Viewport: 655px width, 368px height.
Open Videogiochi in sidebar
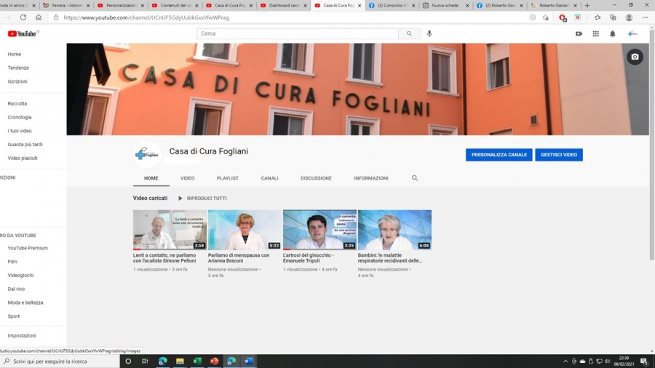pyautogui.click(x=20, y=276)
